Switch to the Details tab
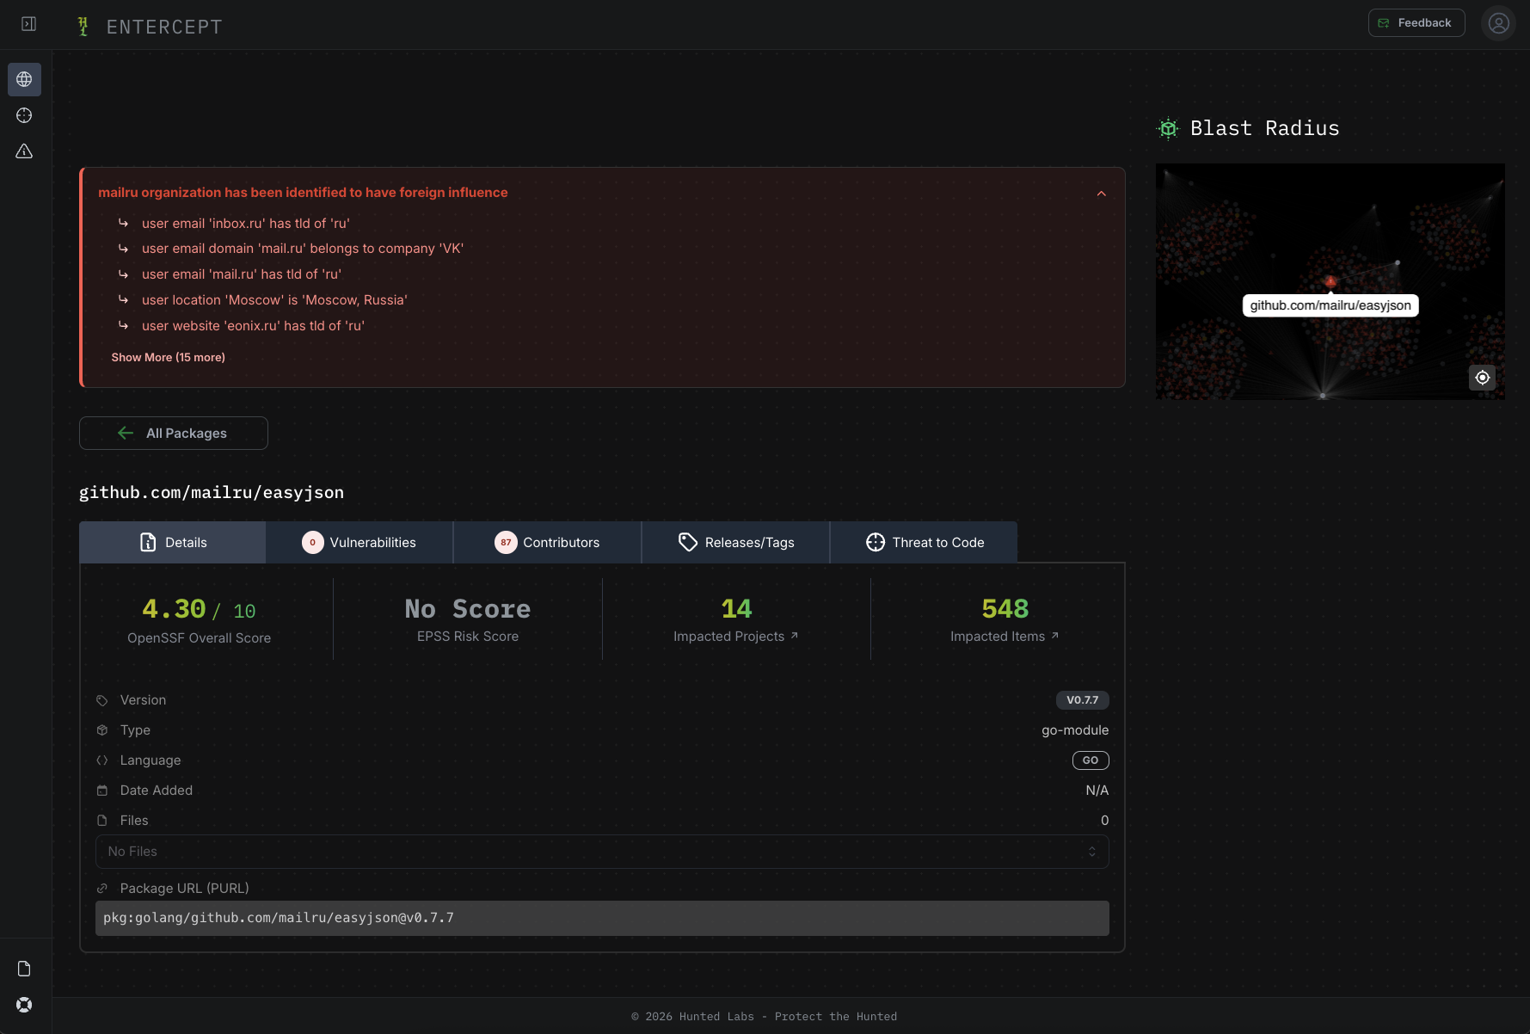 pos(173,543)
